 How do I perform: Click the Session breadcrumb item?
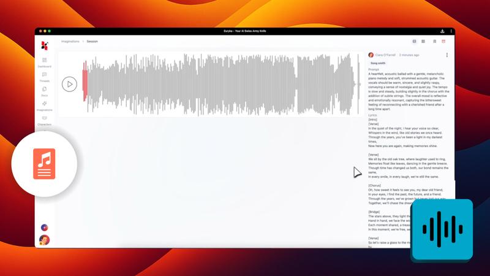[92, 41]
